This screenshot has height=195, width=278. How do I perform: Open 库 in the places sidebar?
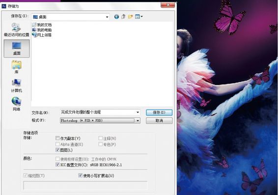coord(17,67)
